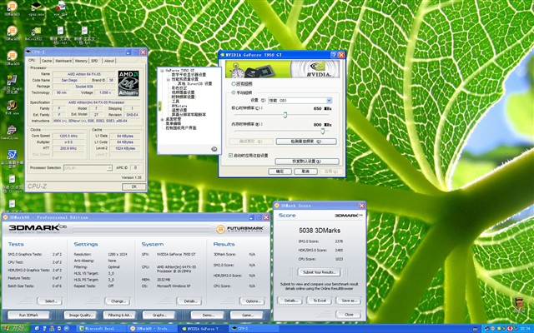Click the green side handle of the NVIDIA tree panel
The height and width of the screenshot is (333, 534).
159,106
